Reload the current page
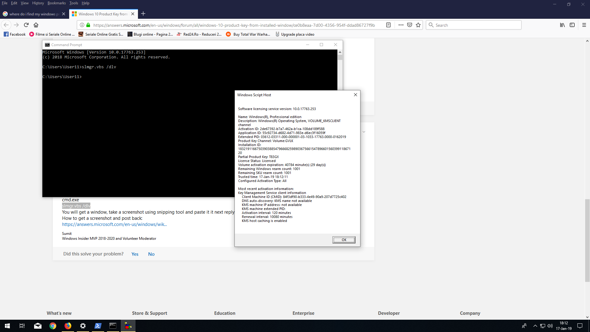Image resolution: width=590 pixels, height=332 pixels. point(26,25)
